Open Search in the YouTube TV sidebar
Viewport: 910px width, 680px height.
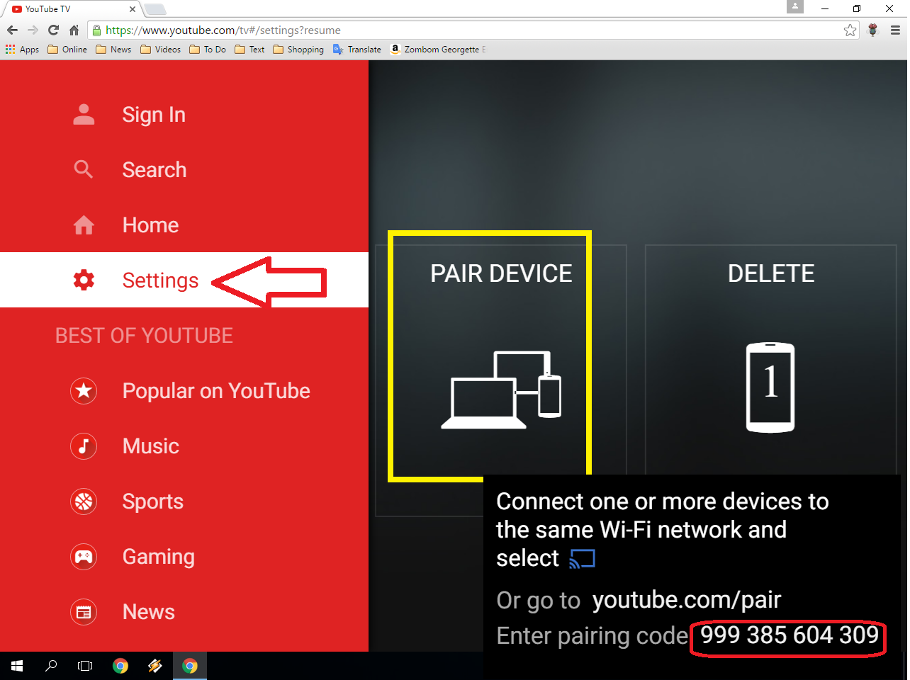point(184,170)
